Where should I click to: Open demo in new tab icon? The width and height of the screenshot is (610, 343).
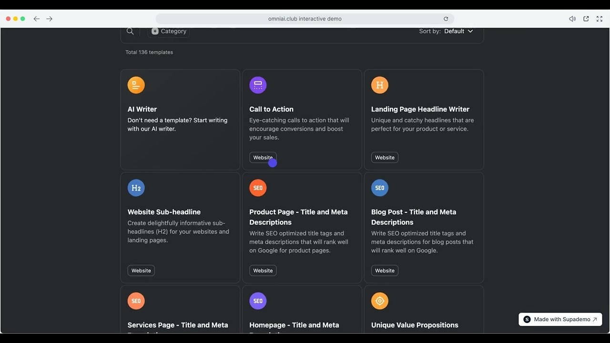[x=586, y=19]
